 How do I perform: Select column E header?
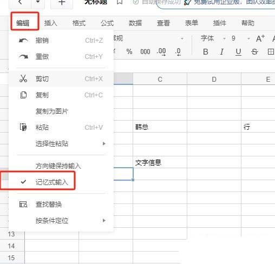[258, 79]
